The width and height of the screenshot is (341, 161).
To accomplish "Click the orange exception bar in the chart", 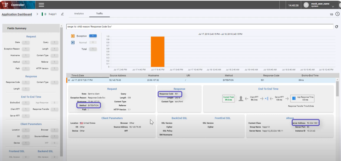I will tap(158, 52).
